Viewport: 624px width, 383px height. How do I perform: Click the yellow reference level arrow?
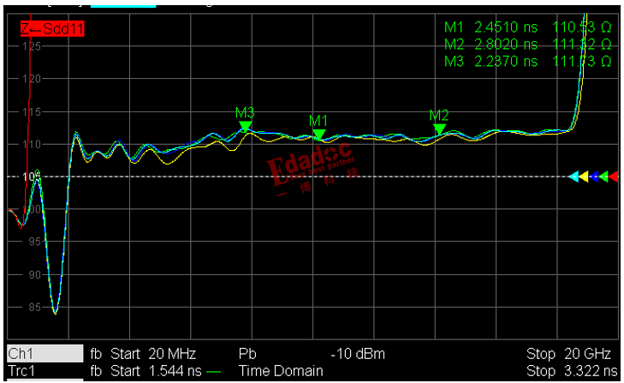click(x=584, y=177)
